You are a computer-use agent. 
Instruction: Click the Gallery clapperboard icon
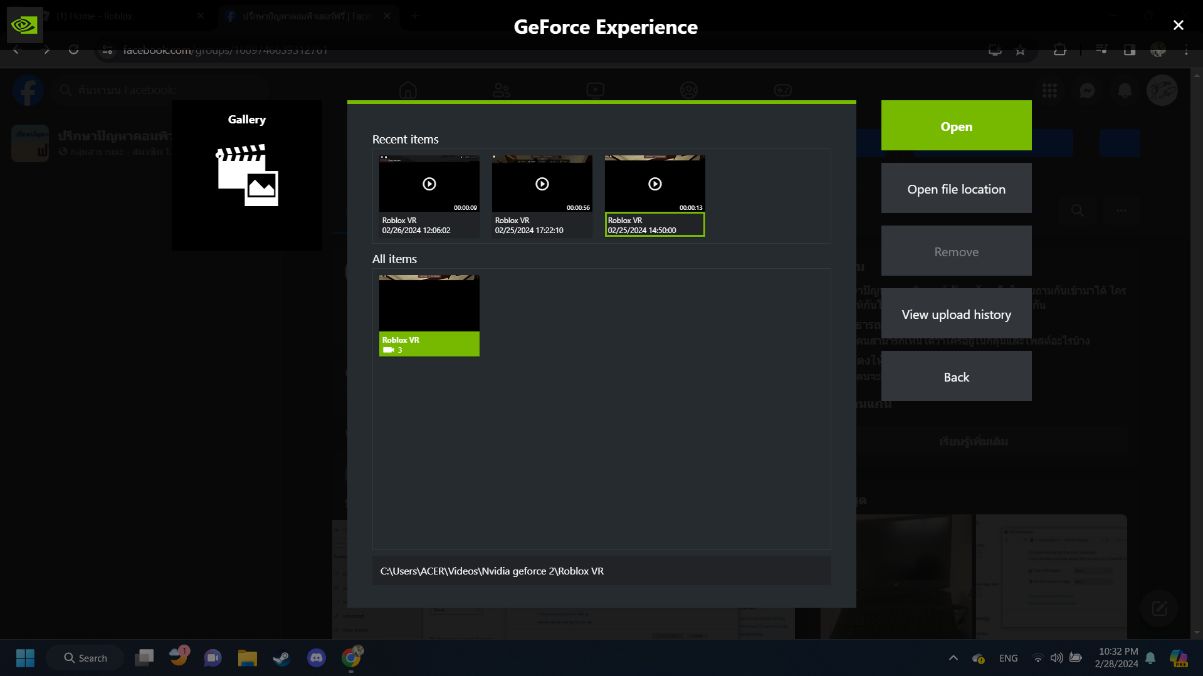pyautogui.click(x=247, y=175)
